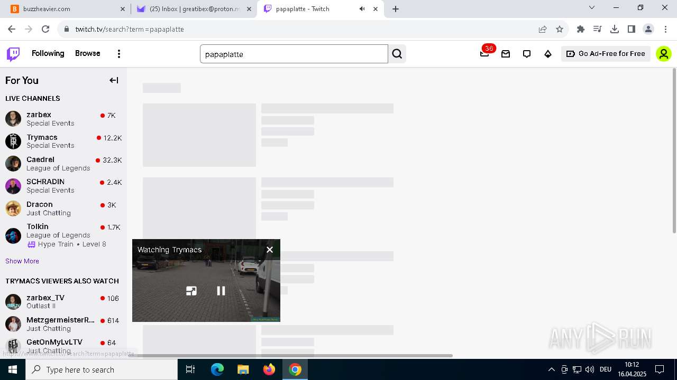The image size is (677, 380).
Task: Open the media controls icon
Action: [598, 29]
